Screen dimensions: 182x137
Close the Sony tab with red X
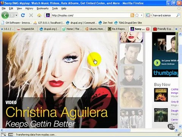147,29
